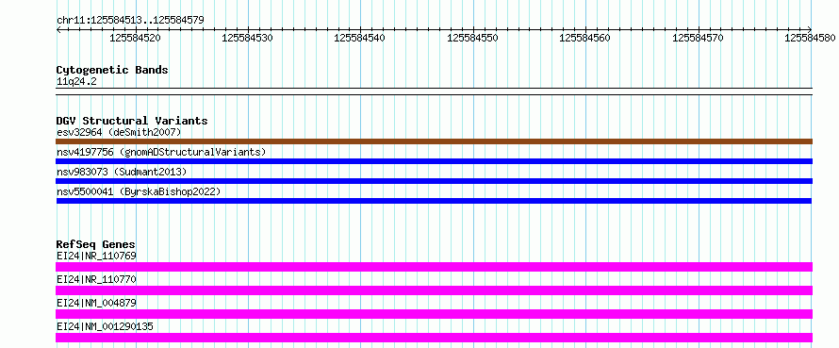The height and width of the screenshot is (348, 839).
Task: Click the DGV Structural Variants track heading
Action: point(132,121)
